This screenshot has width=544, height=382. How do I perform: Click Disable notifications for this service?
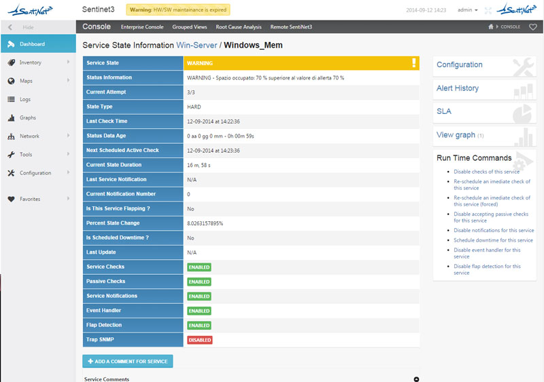point(494,230)
